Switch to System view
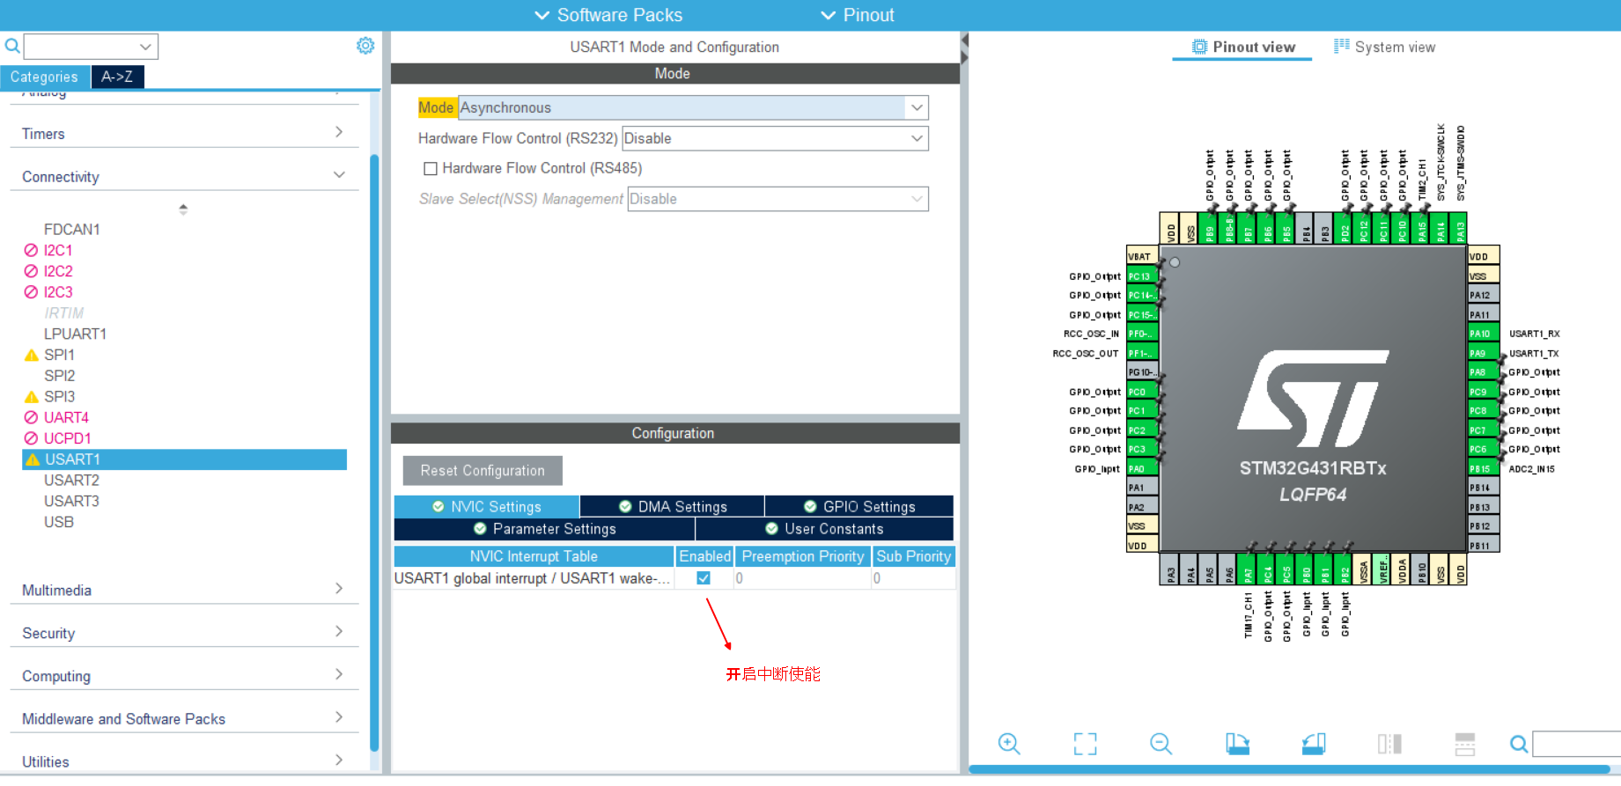This screenshot has height=786, width=1621. coord(1384,47)
